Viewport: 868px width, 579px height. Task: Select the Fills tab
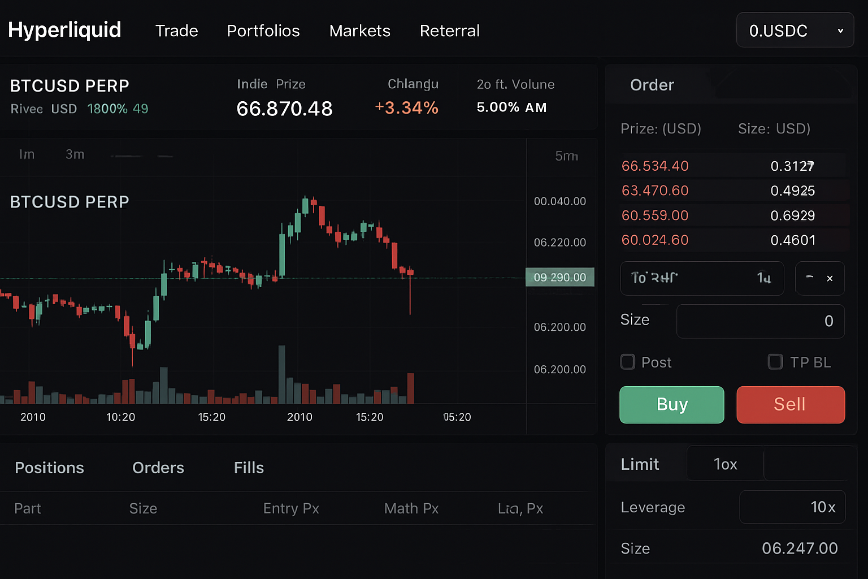249,468
